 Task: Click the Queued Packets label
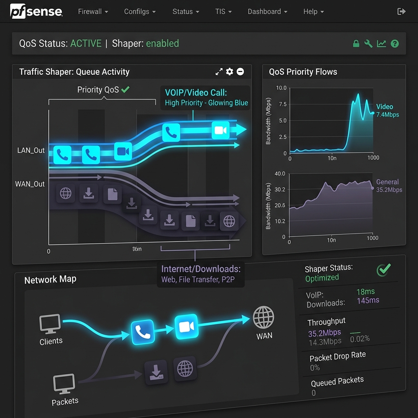pyautogui.click(x=337, y=382)
